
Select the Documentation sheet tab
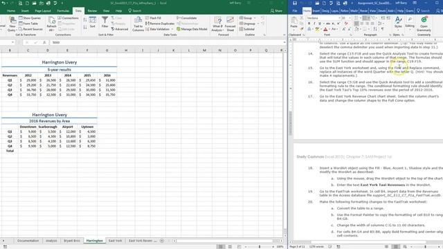tap(28, 241)
